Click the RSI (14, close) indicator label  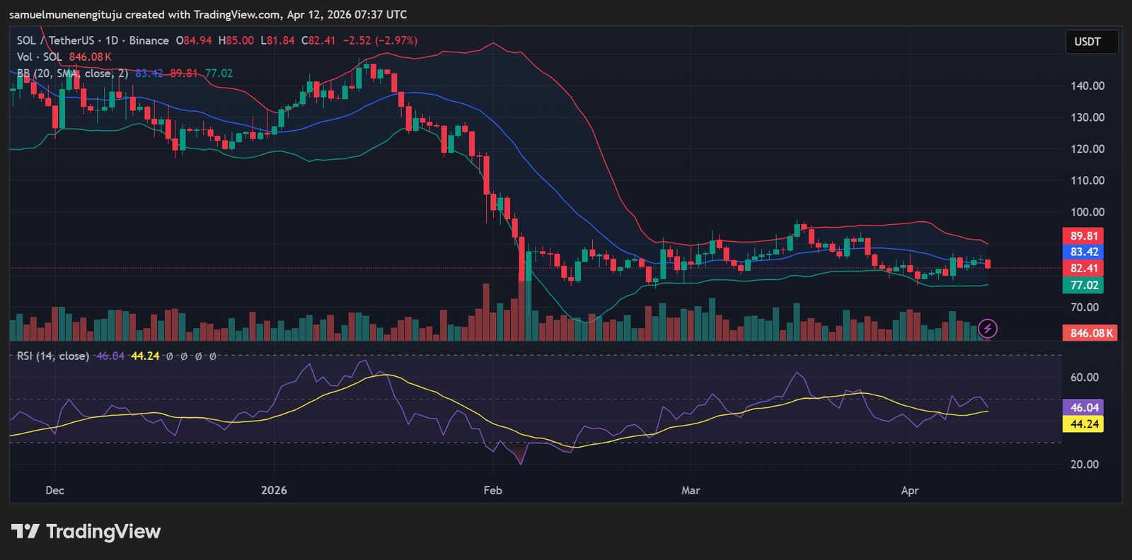pos(53,356)
